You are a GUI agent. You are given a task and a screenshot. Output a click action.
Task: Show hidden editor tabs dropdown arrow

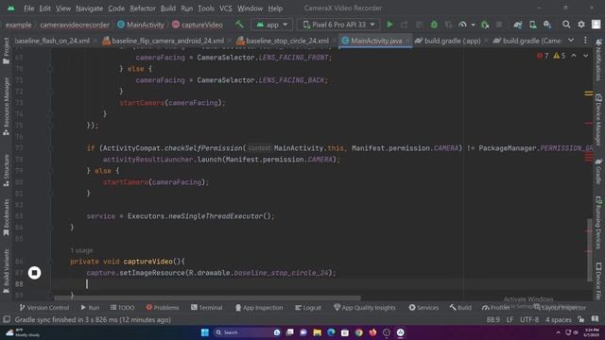point(571,41)
